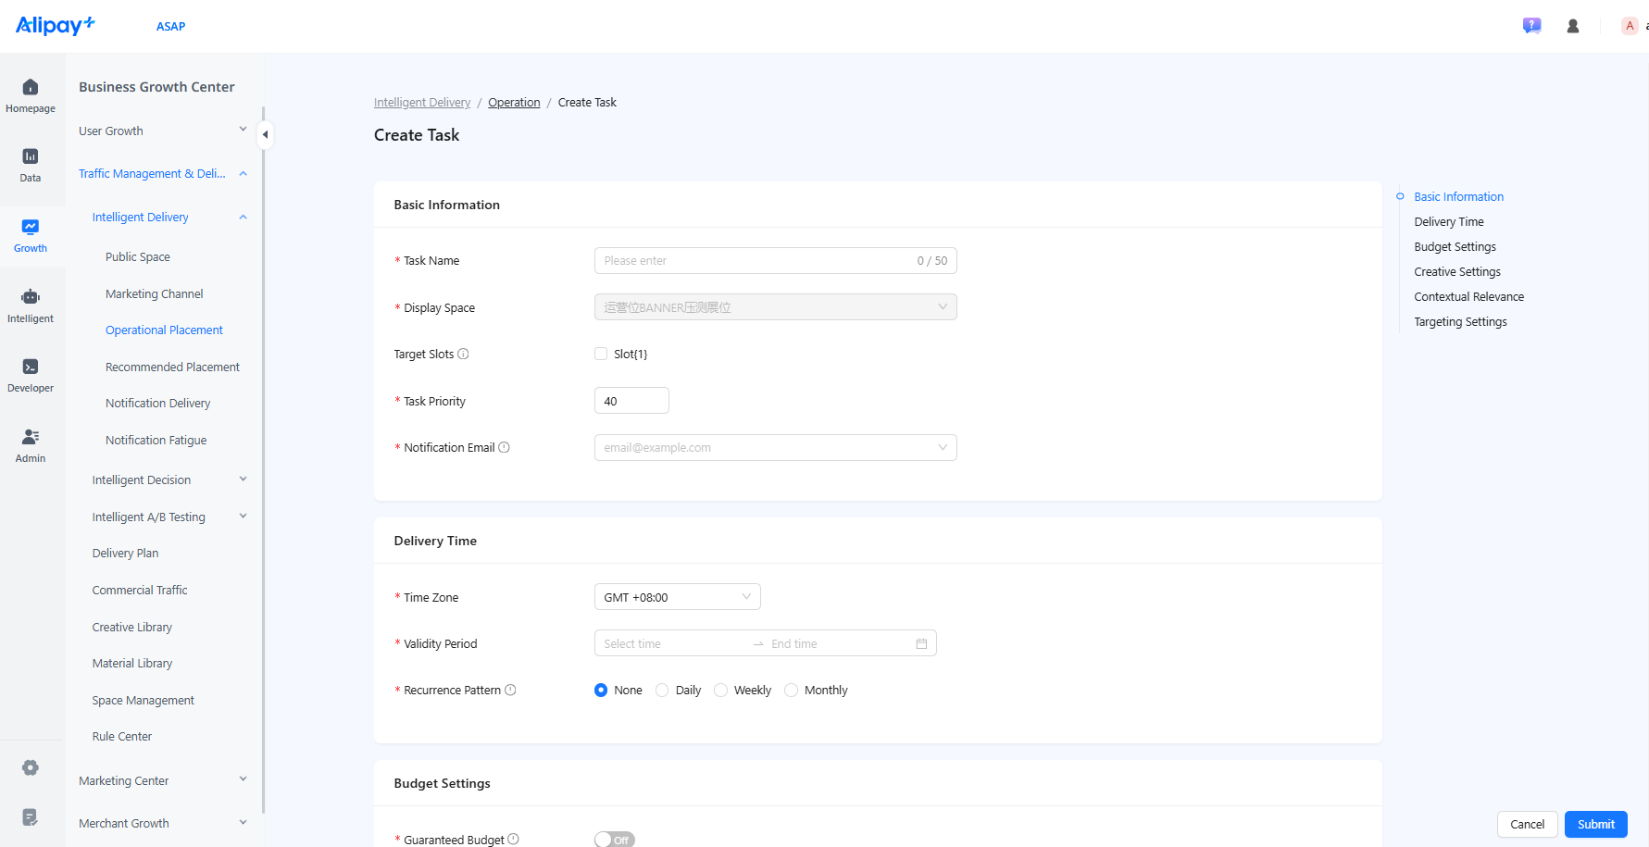Open the Admin section icon

pyautogui.click(x=31, y=436)
